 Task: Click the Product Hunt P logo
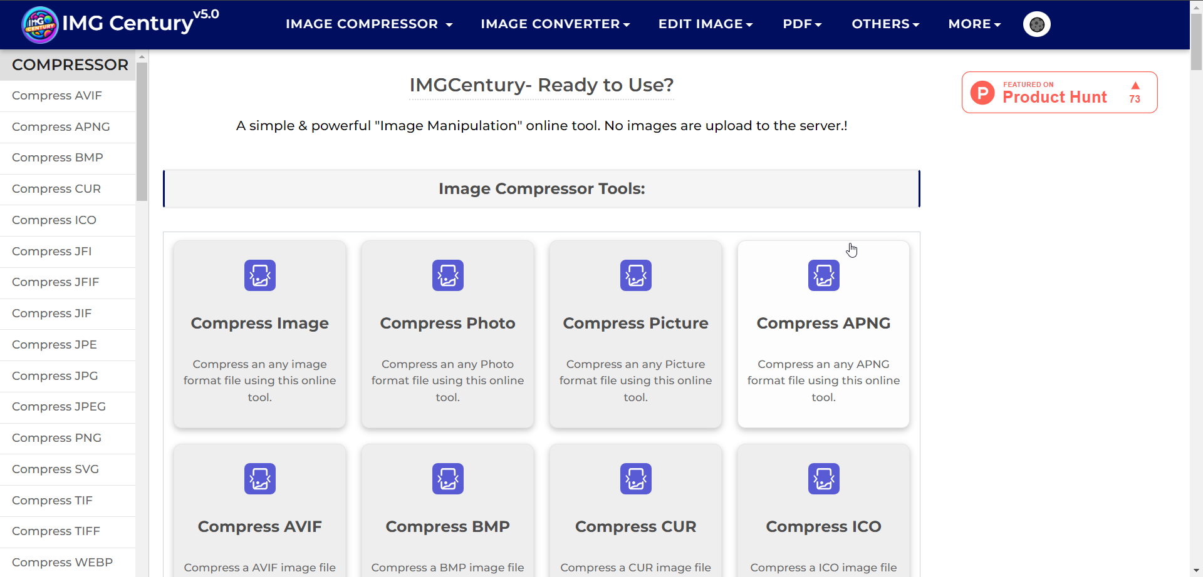(x=982, y=93)
